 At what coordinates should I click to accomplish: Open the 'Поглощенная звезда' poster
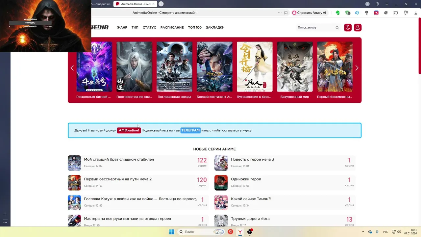174,67
